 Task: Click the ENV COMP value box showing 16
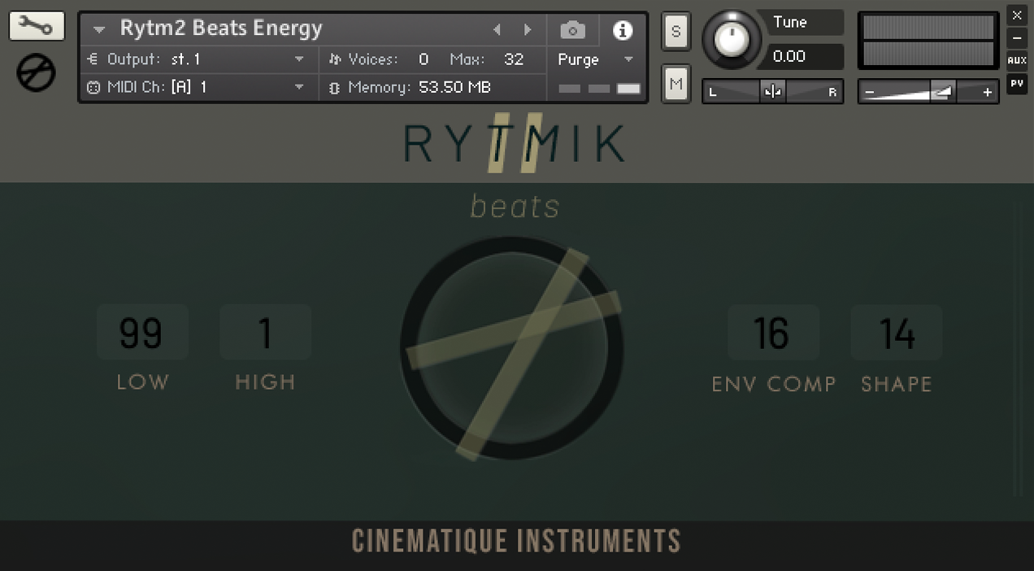pyautogui.click(x=773, y=332)
